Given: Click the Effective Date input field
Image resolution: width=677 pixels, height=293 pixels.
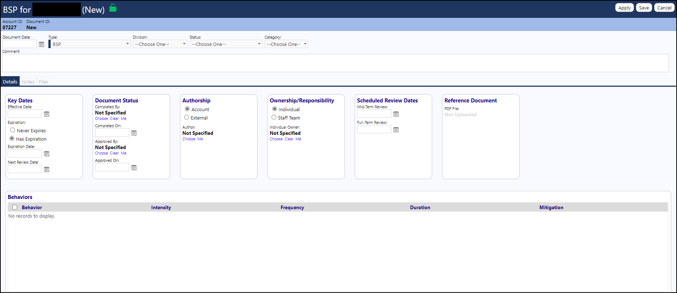Looking at the screenshot, I should (25, 114).
